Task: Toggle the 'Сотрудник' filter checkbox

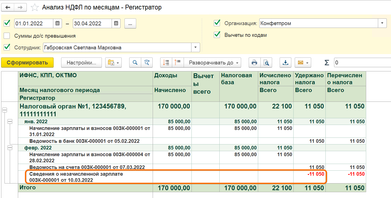Action: pyautogui.click(x=7, y=47)
